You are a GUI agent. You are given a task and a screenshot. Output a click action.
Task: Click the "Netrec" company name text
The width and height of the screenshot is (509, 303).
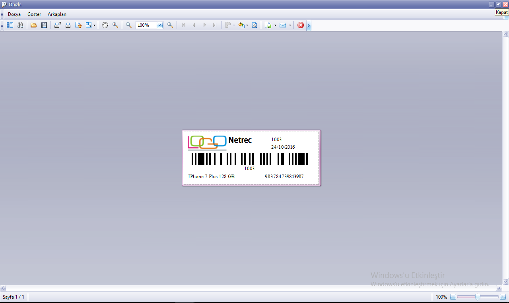240,140
